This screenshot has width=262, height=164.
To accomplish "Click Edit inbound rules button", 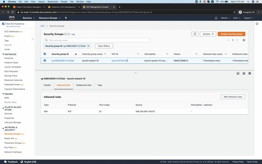I will click(x=233, y=97).
